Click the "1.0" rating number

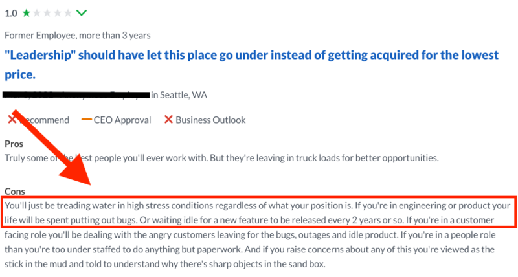11,13
